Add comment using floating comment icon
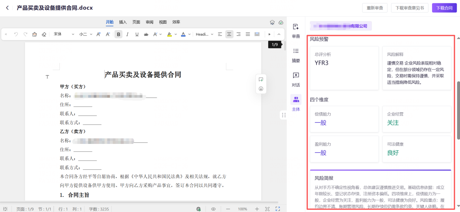The image size is (460, 212). (261, 80)
